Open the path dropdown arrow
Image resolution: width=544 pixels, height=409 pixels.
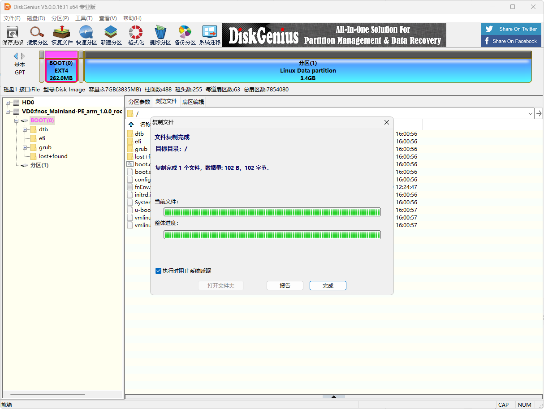pos(531,114)
